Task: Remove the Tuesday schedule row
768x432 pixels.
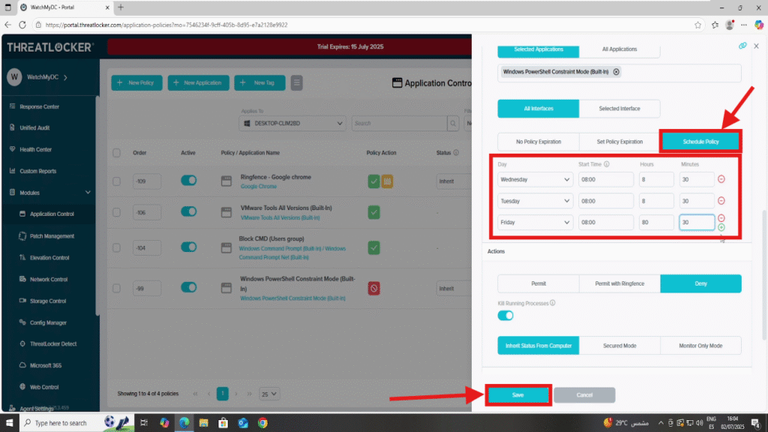Action: (x=721, y=201)
